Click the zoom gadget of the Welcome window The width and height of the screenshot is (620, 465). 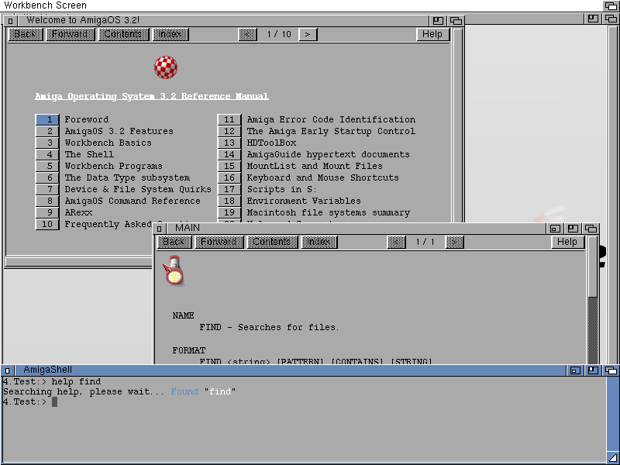point(438,21)
